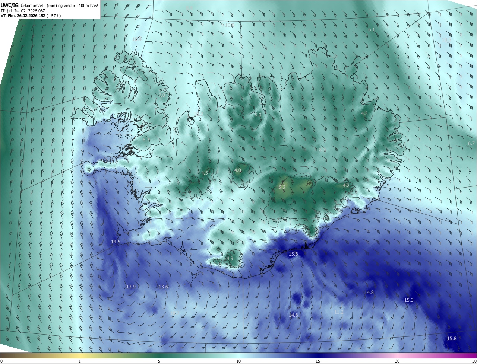Click the pink color scale at tick 30
This screenshot has height=364, width=477.
pos(397,355)
